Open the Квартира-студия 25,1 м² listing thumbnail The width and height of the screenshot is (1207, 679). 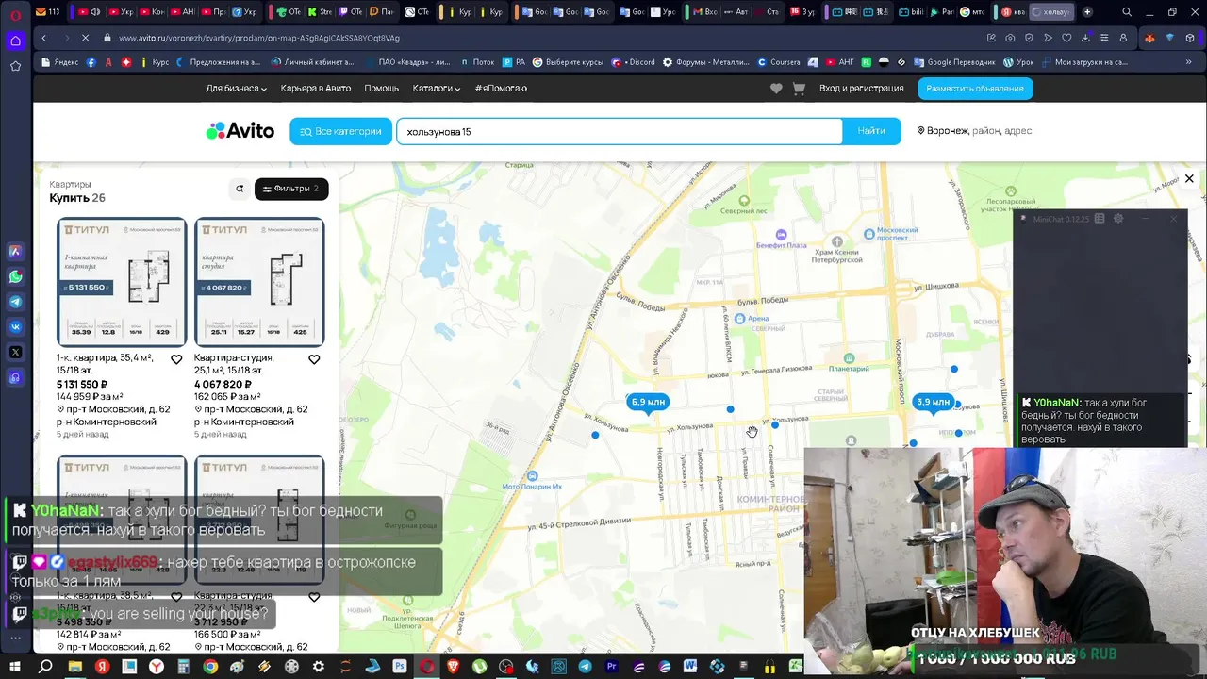pos(259,282)
